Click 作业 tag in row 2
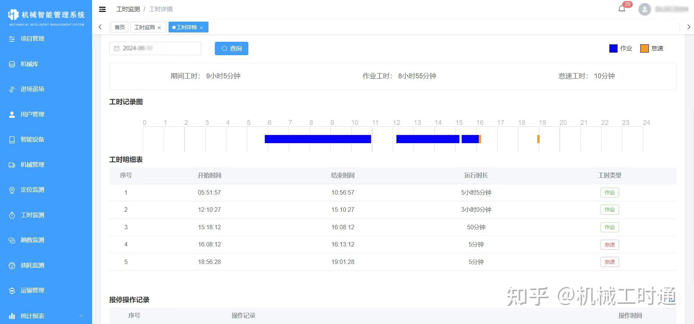694x324 pixels. coord(610,210)
